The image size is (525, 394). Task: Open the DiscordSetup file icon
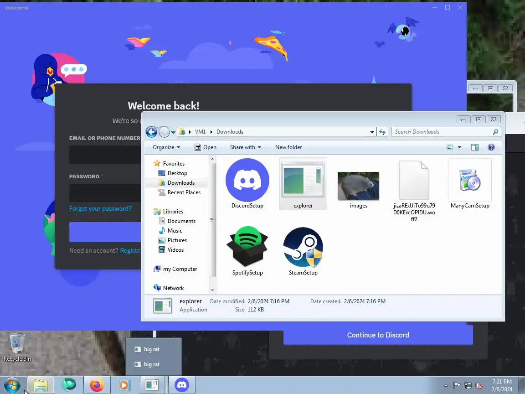[247, 180]
